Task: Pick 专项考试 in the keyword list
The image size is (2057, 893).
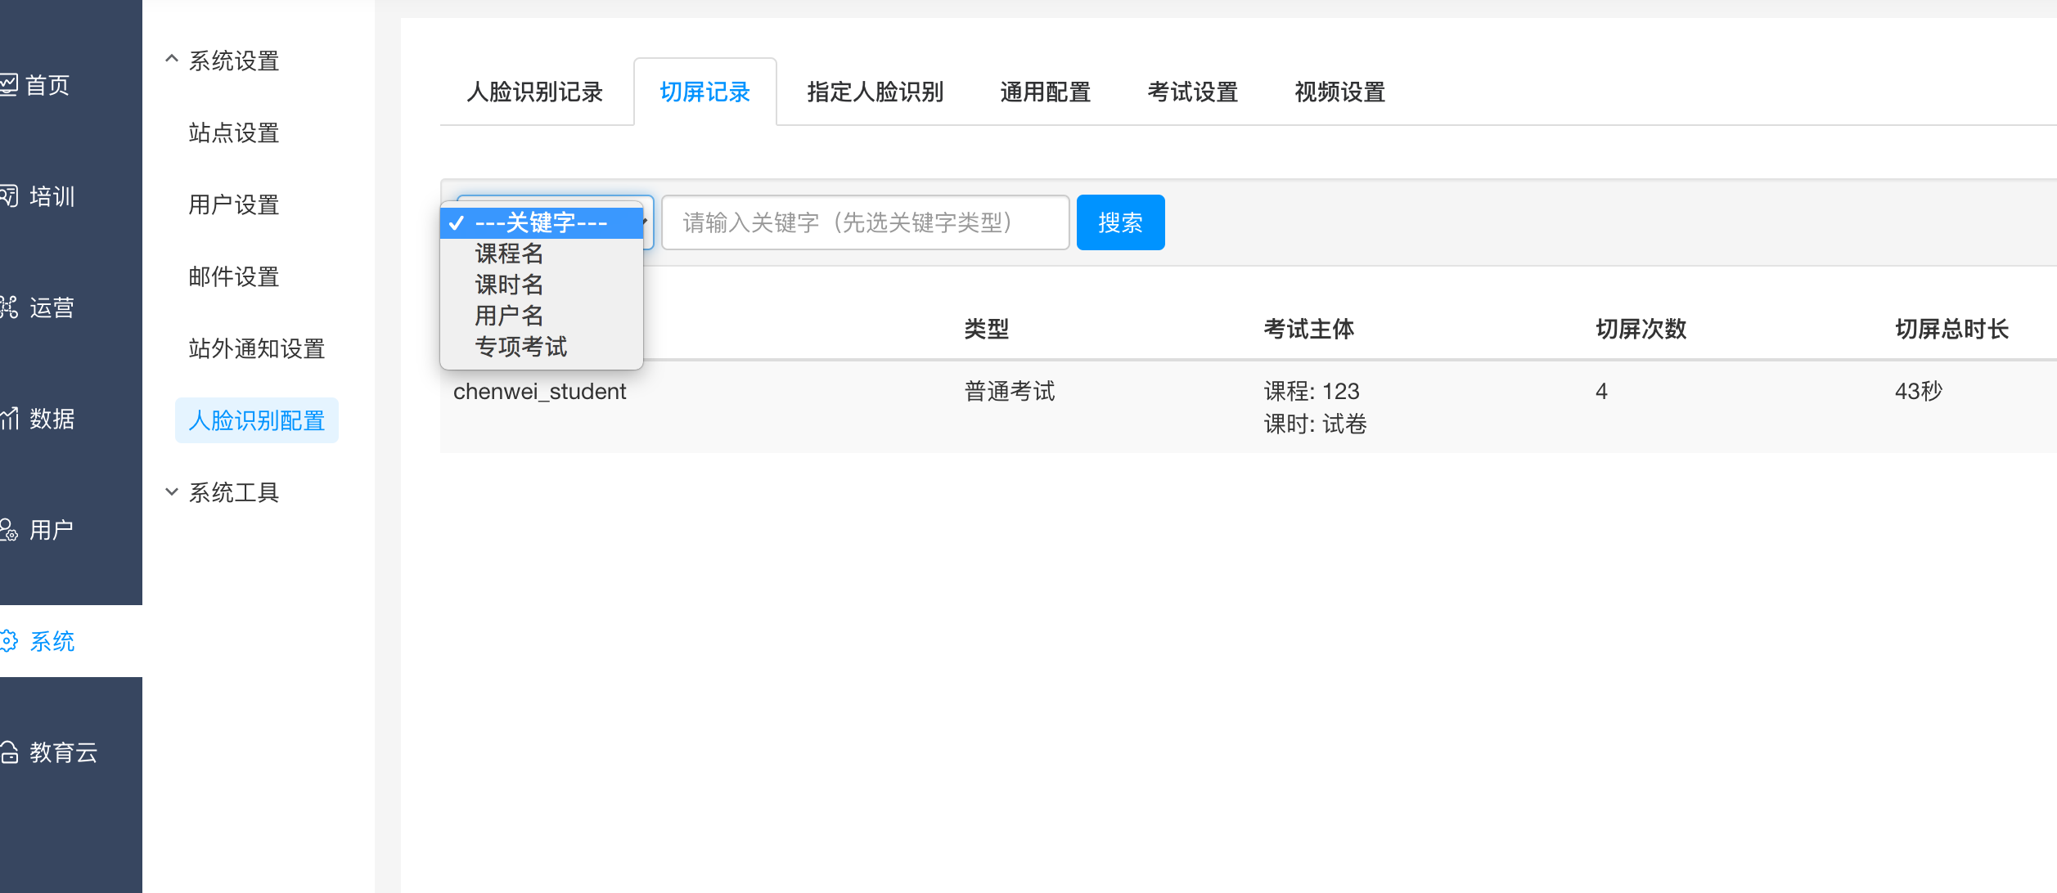Action: (520, 347)
